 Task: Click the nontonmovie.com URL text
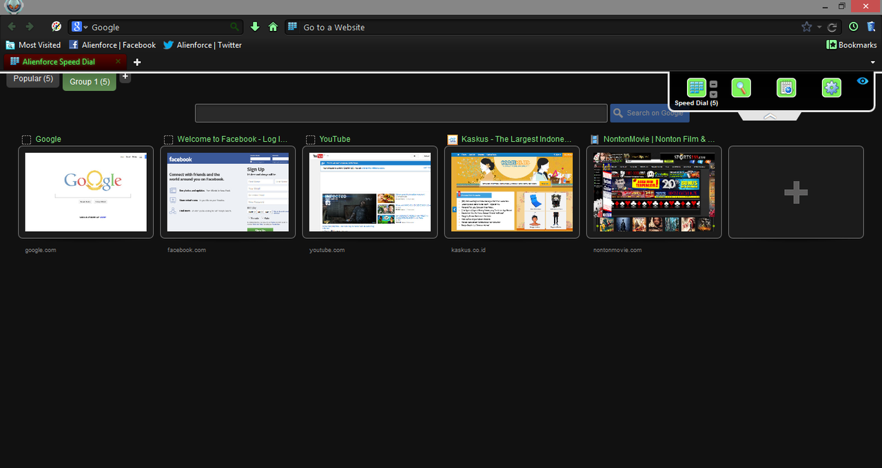pos(617,251)
